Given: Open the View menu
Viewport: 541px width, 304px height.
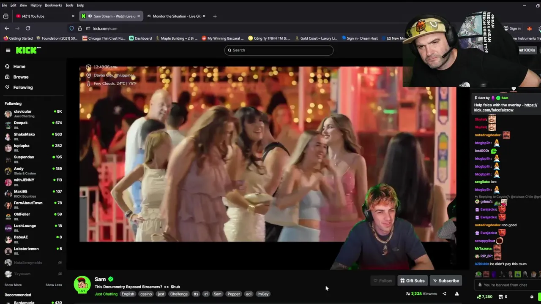Looking at the screenshot, I should coord(23,5).
